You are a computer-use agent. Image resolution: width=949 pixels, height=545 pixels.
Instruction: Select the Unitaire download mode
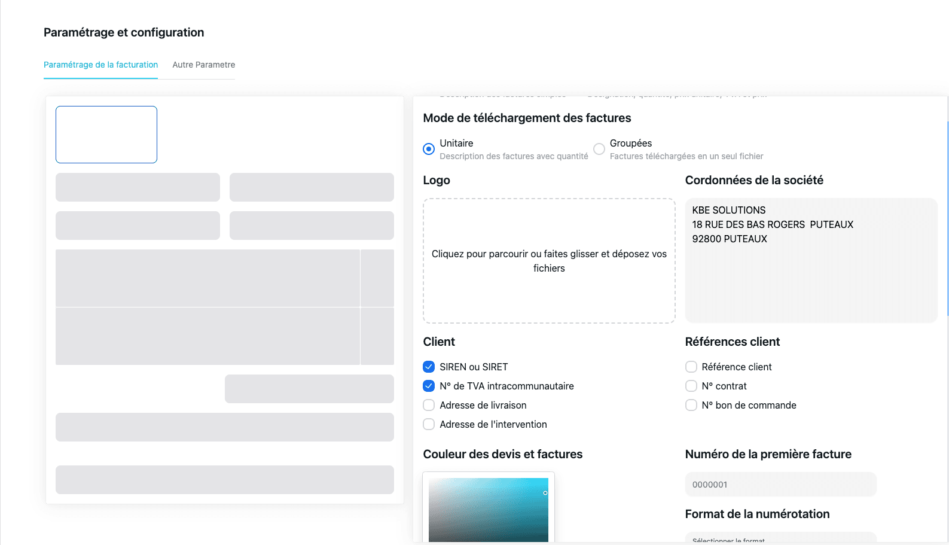click(429, 149)
